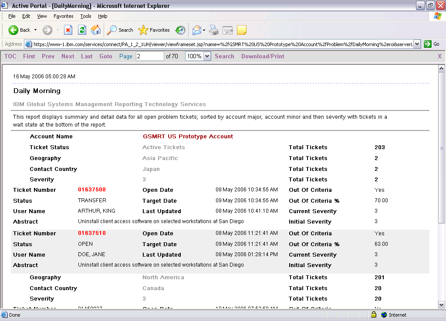Click 'ARTHUR, KING' user name
446x321 pixels.
point(96,211)
